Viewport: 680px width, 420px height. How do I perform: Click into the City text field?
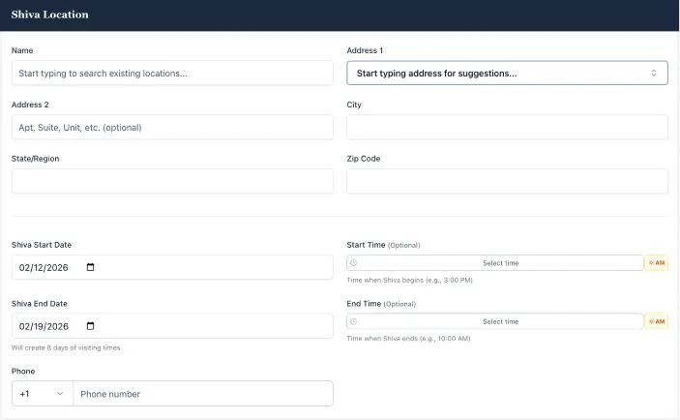point(507,127)
